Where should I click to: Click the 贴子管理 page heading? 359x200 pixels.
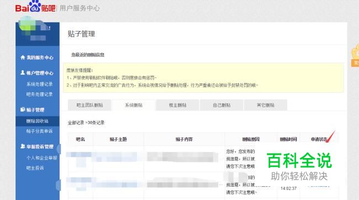(x=81, y=34)
